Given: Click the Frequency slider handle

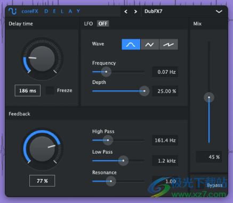Looking at the screenshot, I should [x=106, y=72].
